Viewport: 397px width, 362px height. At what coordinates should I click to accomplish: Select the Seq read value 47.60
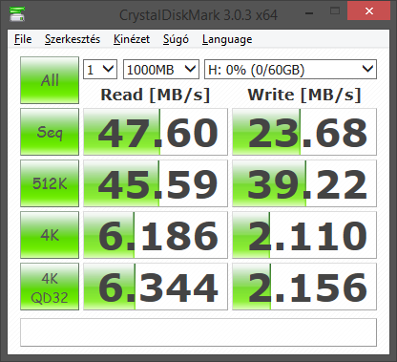click(156, 132)
